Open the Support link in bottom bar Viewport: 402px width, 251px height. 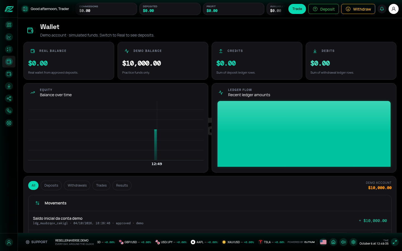pyautogui.click(x=37, y=242)
